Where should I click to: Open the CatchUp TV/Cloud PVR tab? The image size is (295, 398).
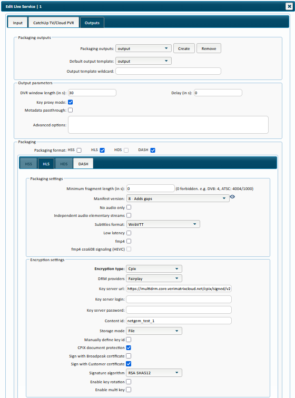(54, 23)
